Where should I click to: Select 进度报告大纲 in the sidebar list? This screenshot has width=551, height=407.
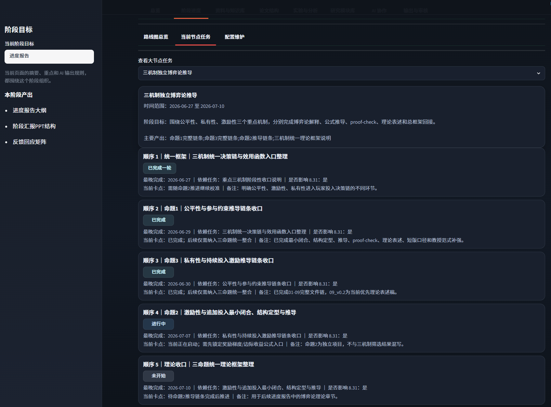[x=30, y=110]
